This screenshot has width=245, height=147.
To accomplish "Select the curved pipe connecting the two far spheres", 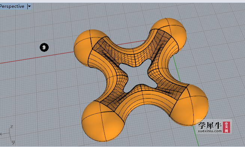I will (133, 51).
